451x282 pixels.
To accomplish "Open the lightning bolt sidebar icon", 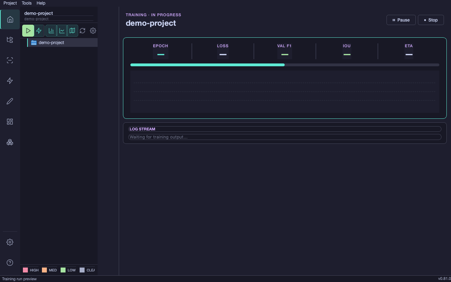I will [x=10, y=81].
